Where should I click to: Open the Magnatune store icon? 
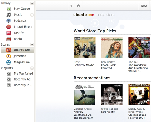tap(9, 62)
